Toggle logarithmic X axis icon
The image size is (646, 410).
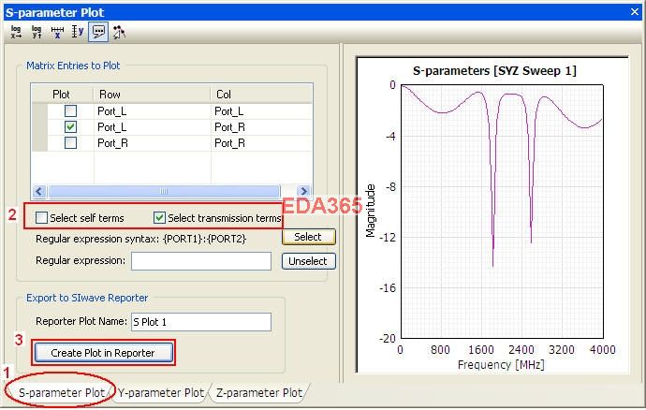tap(16, 32)
